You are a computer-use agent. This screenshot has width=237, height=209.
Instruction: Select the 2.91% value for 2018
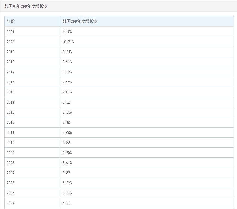click(67, 62)
